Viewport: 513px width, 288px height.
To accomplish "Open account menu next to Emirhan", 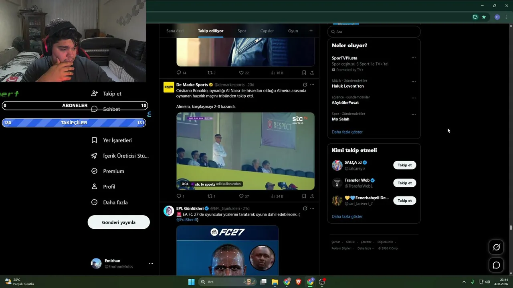I will (151, 264).
